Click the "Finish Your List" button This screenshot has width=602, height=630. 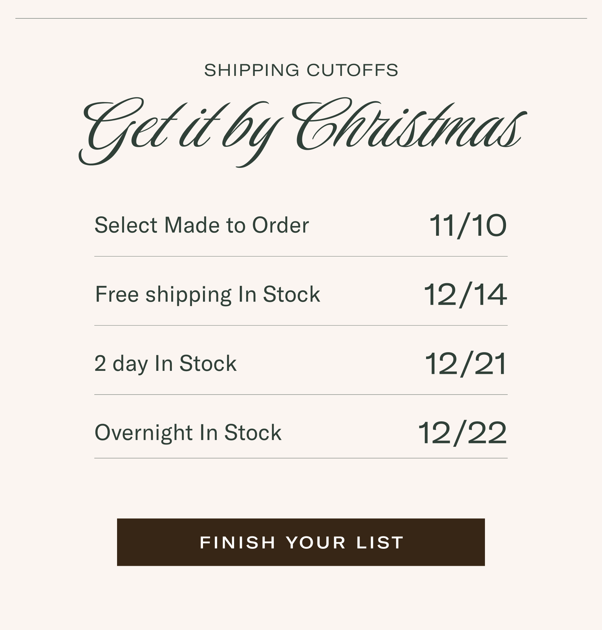pyautogui.click(x=301, y=542)
